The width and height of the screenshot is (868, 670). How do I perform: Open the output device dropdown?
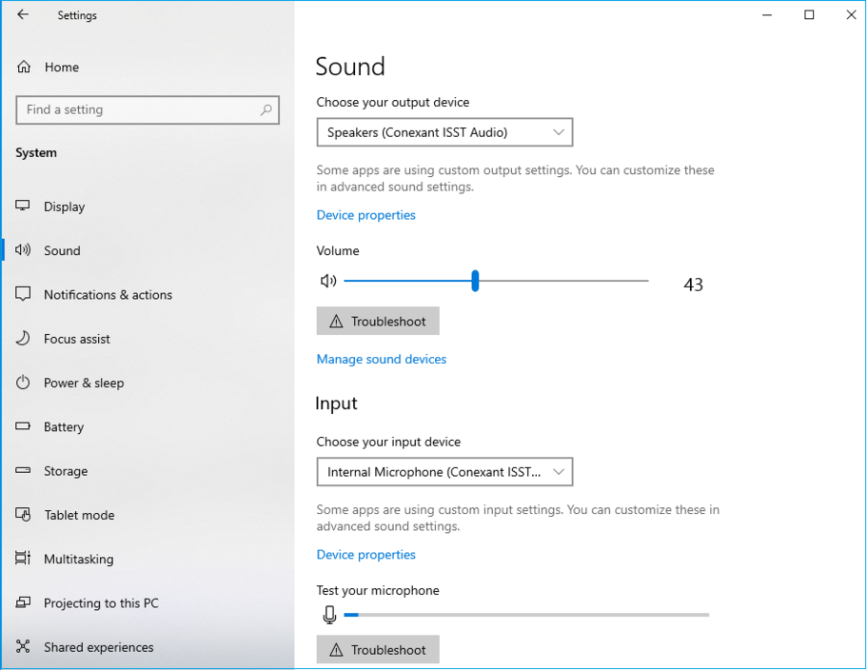(x=444, y=132)
